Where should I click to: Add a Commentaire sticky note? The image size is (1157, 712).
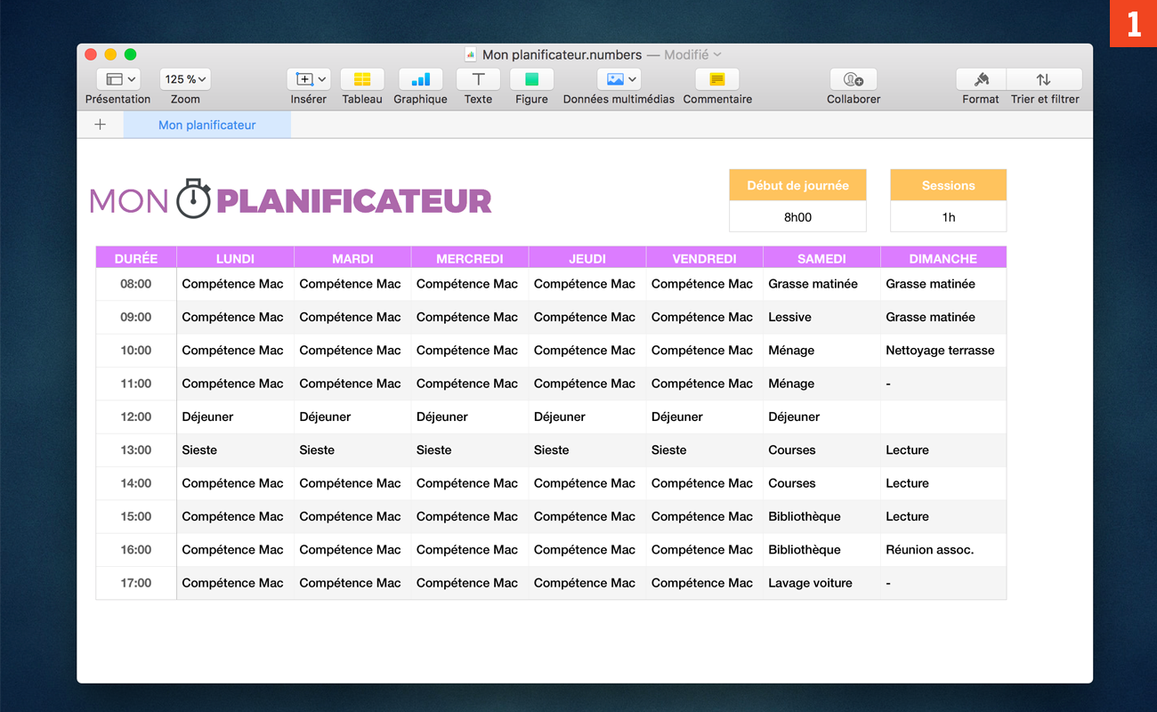[x=717, y=79]
